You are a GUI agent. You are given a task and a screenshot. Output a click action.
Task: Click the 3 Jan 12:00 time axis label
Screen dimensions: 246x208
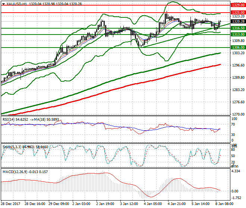tap(129, 204)
